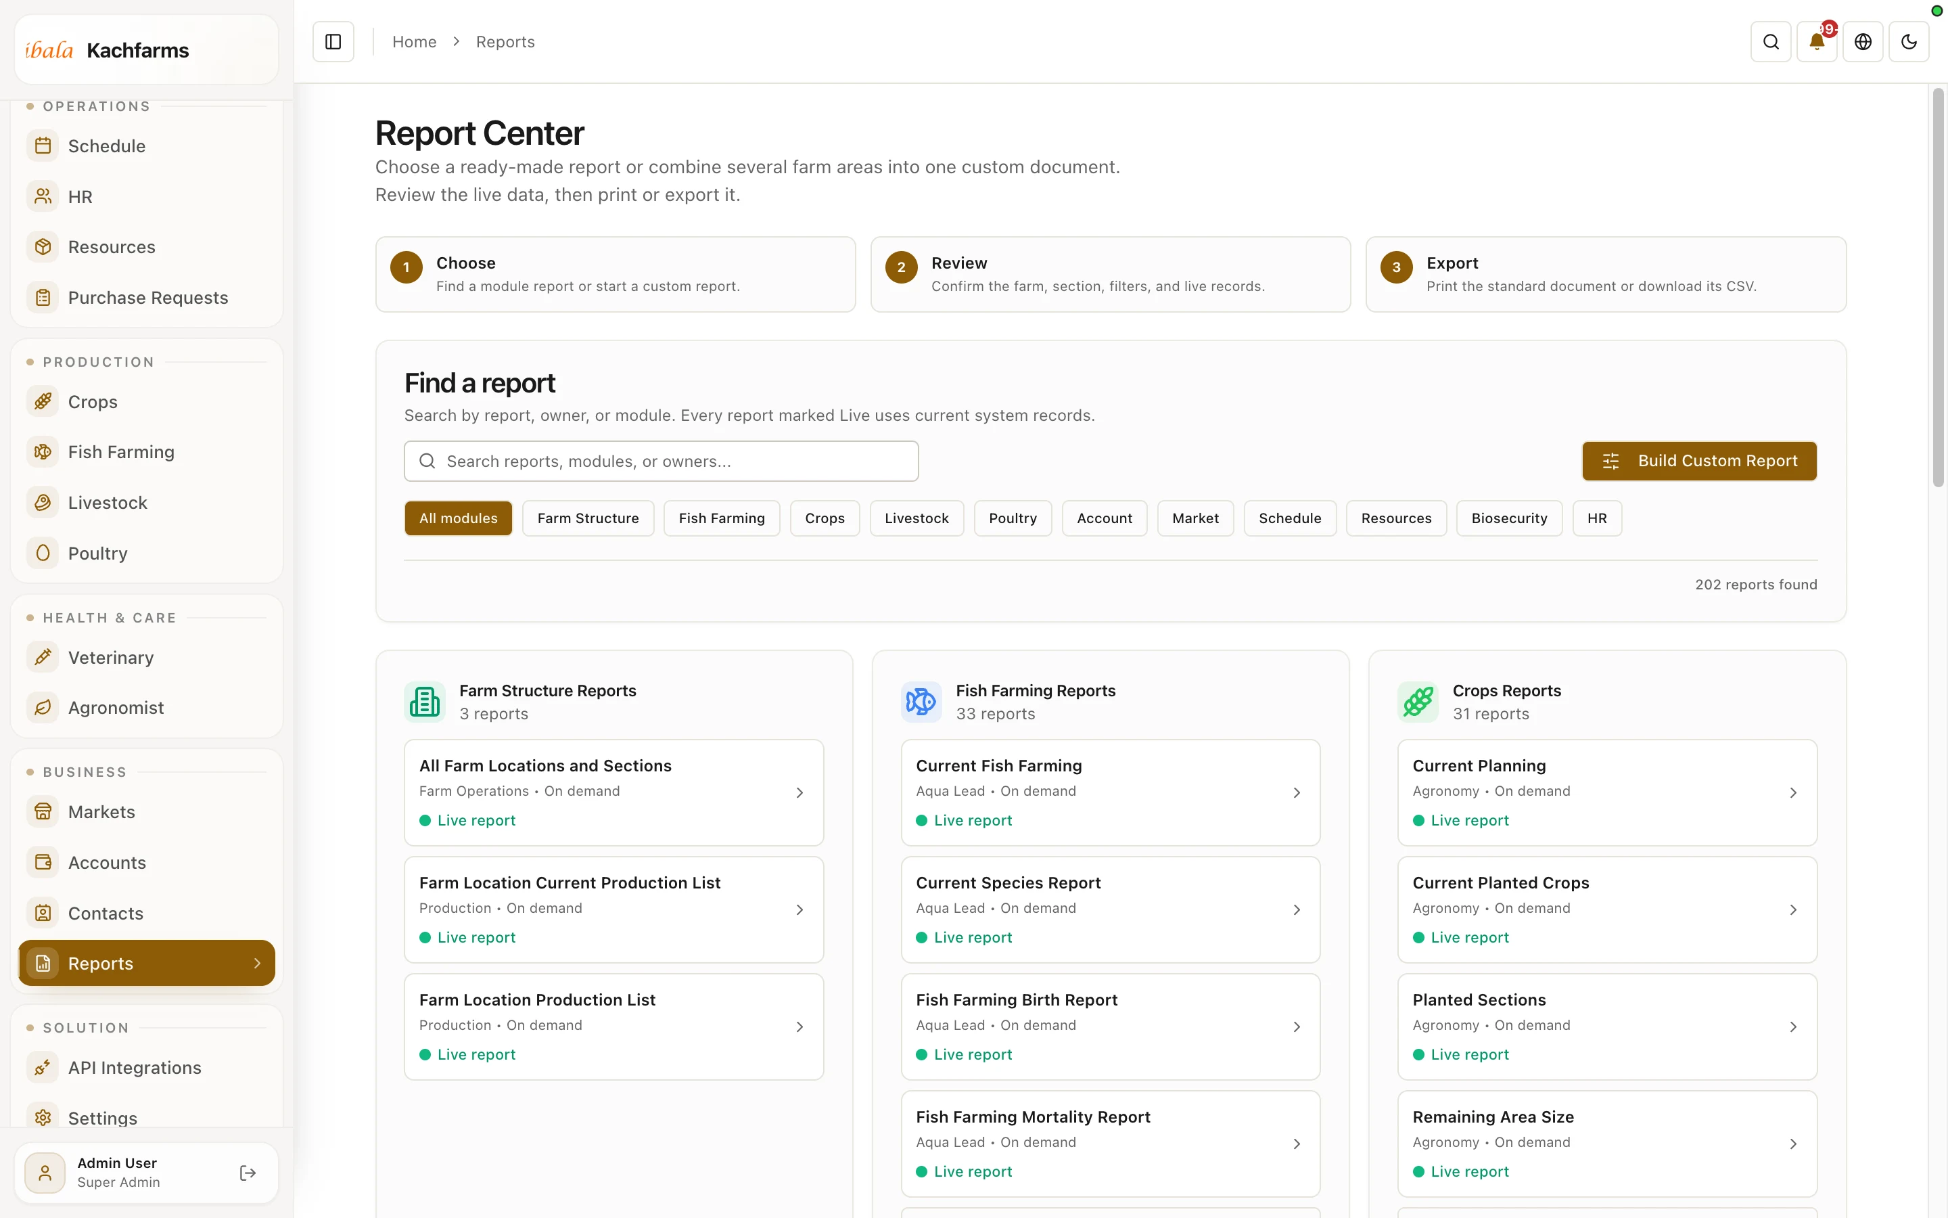Focus the search reports input field
The image size is (1948, 1218).
point(661,461)
